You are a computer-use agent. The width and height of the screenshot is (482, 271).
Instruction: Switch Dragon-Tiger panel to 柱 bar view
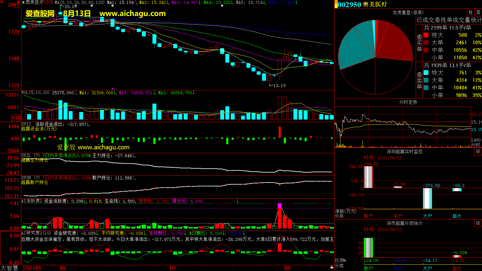coord(471,12)
